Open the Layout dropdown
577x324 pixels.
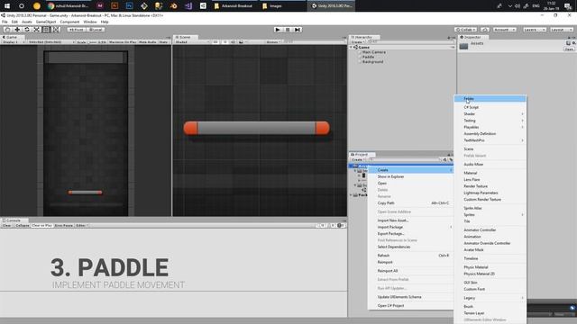point(562,30)
